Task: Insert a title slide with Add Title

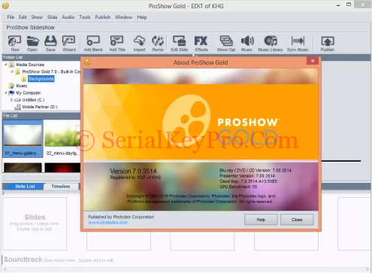Action: [x=117, y=44]
